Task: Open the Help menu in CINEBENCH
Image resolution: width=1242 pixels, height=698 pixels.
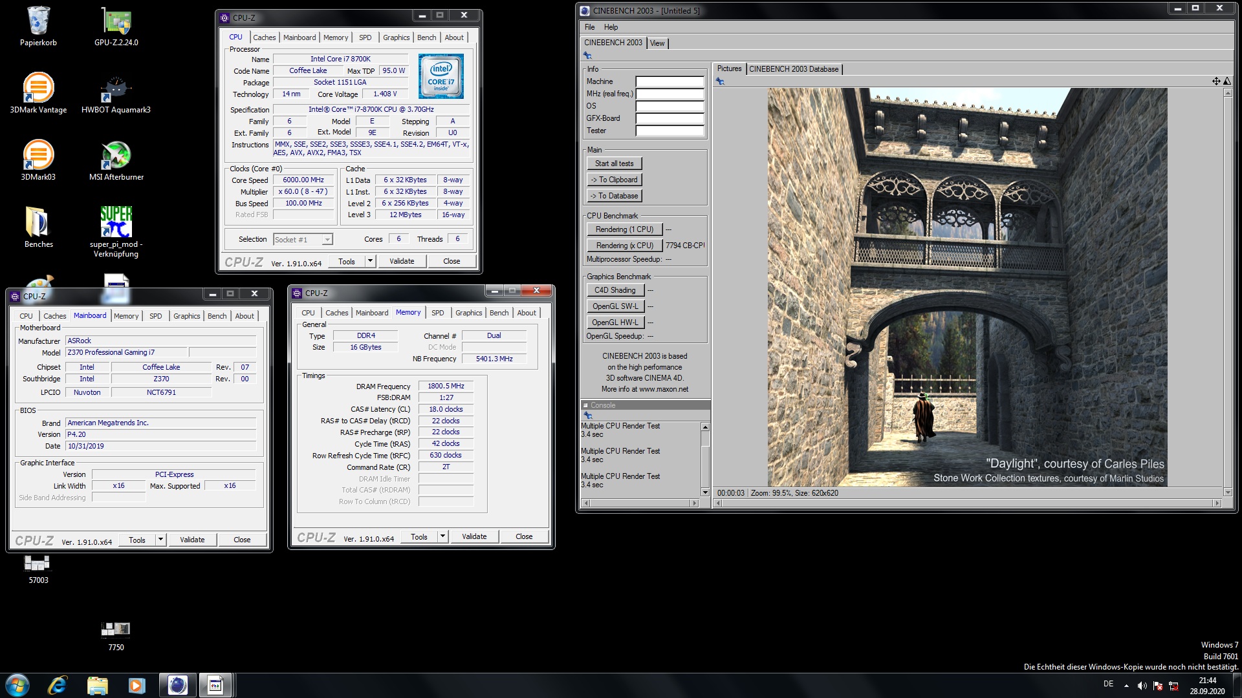Action: (611, 27)
